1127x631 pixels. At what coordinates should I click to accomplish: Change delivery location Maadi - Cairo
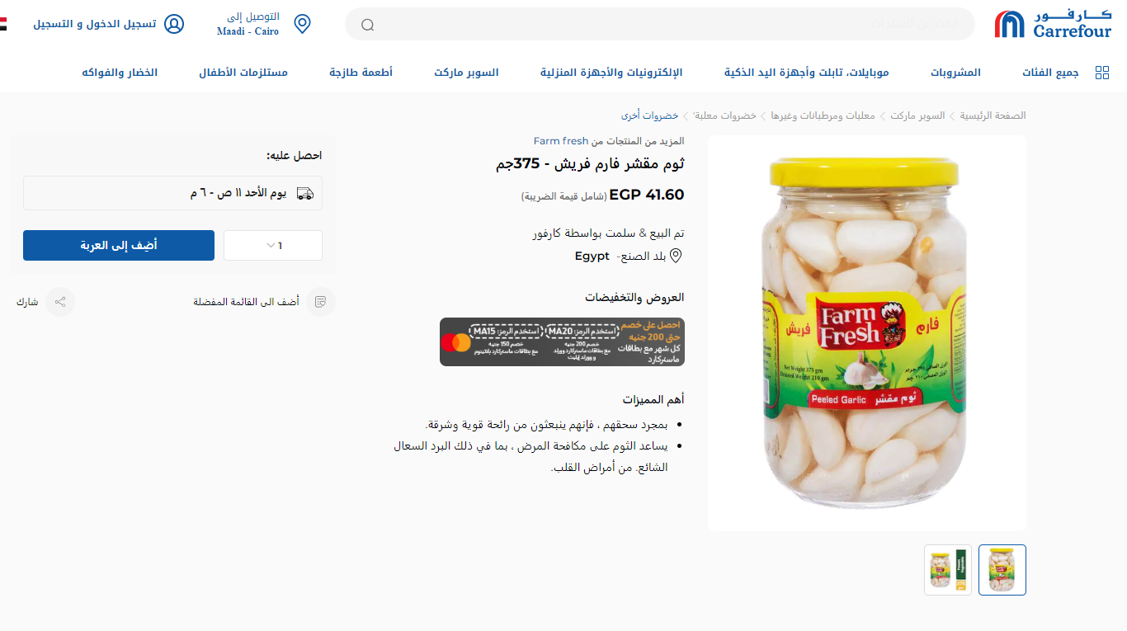[x=248, y=31]
